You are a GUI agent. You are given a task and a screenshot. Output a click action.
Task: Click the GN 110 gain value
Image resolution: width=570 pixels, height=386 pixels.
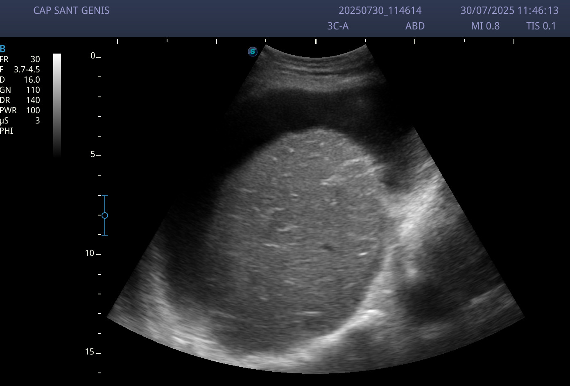point(20,90)
